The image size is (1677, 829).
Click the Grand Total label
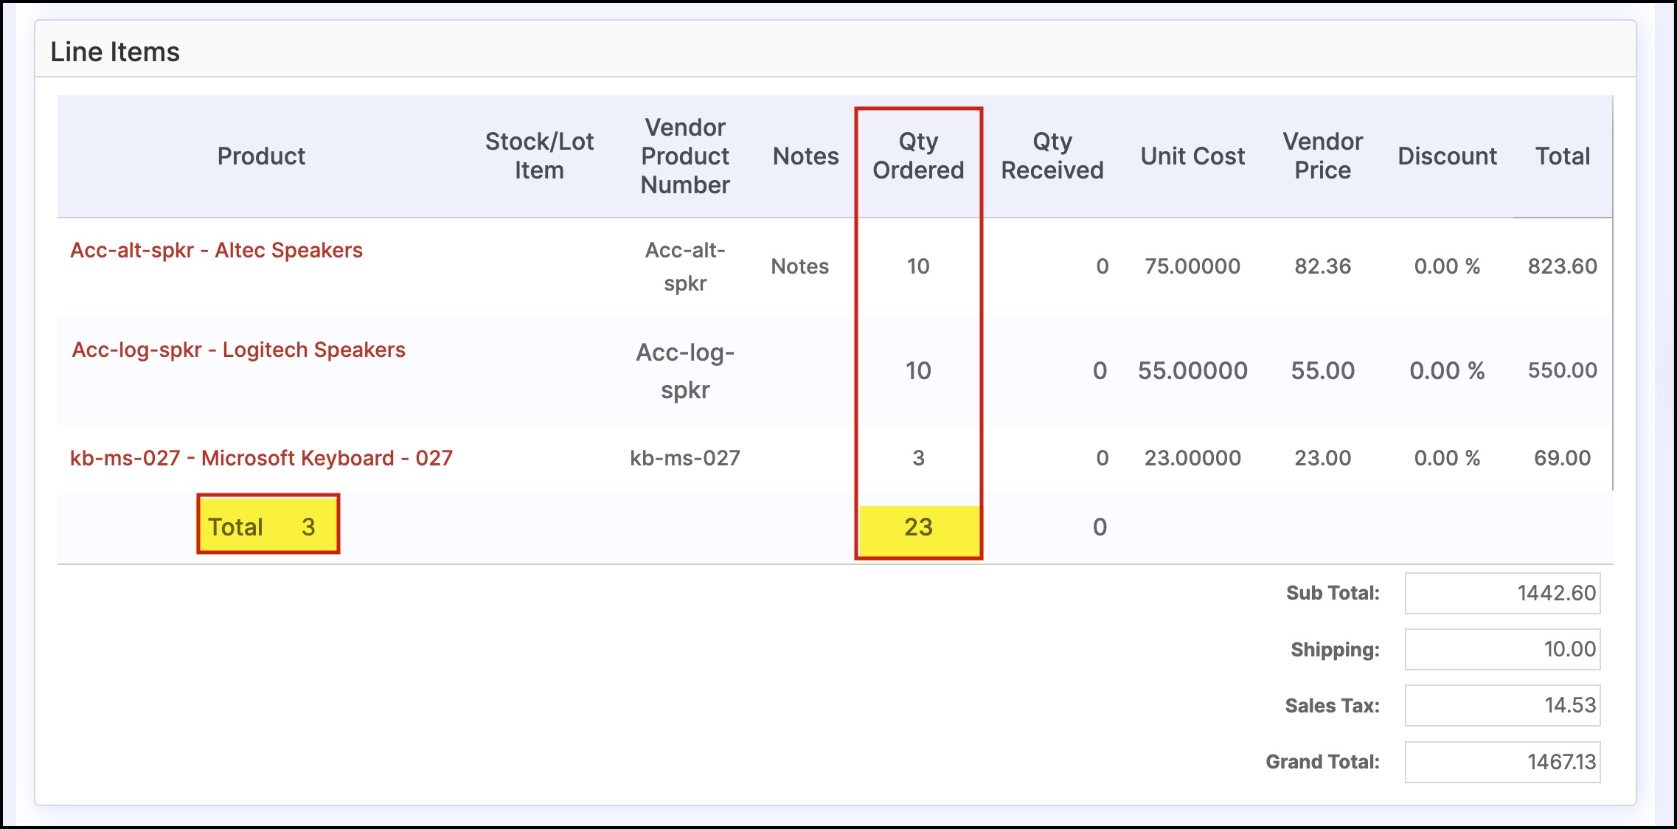click(1322, 762)
